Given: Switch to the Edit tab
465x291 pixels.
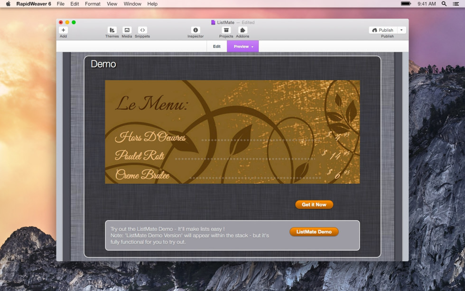Looking at the screenshot, I should coord(217,46).
